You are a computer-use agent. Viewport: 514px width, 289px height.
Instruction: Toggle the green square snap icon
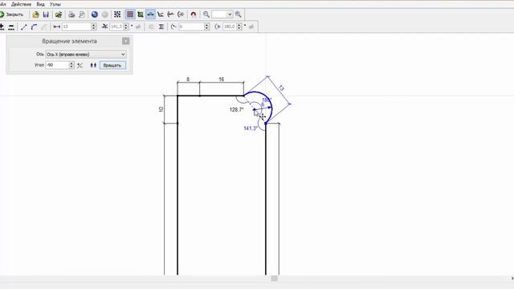pyautogui.click(x=141, y=14)
